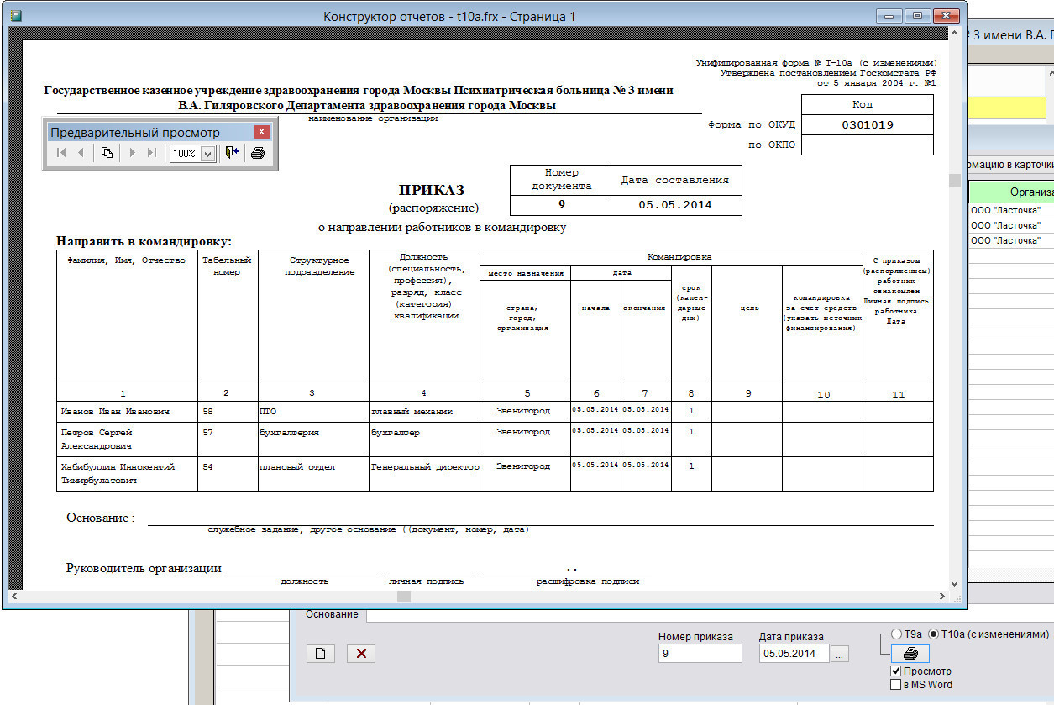Enable the в MS Word checkbox

[896, 685]
